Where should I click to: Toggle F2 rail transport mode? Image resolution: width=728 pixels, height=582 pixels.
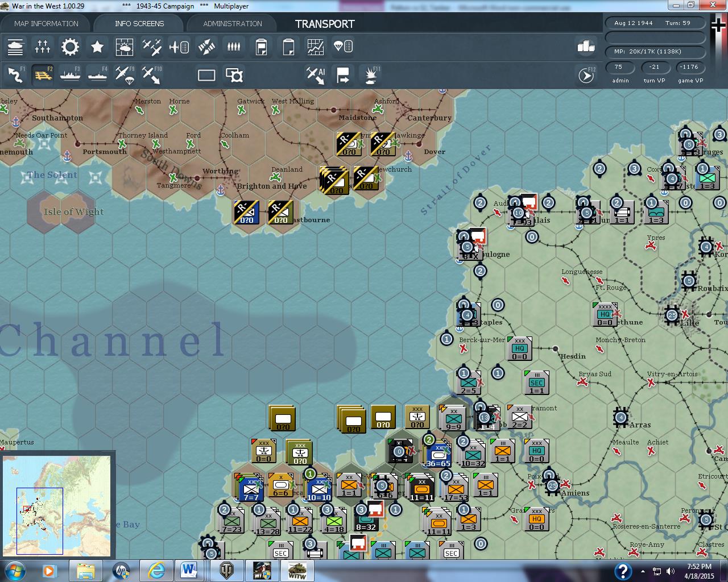coord(43,75)
